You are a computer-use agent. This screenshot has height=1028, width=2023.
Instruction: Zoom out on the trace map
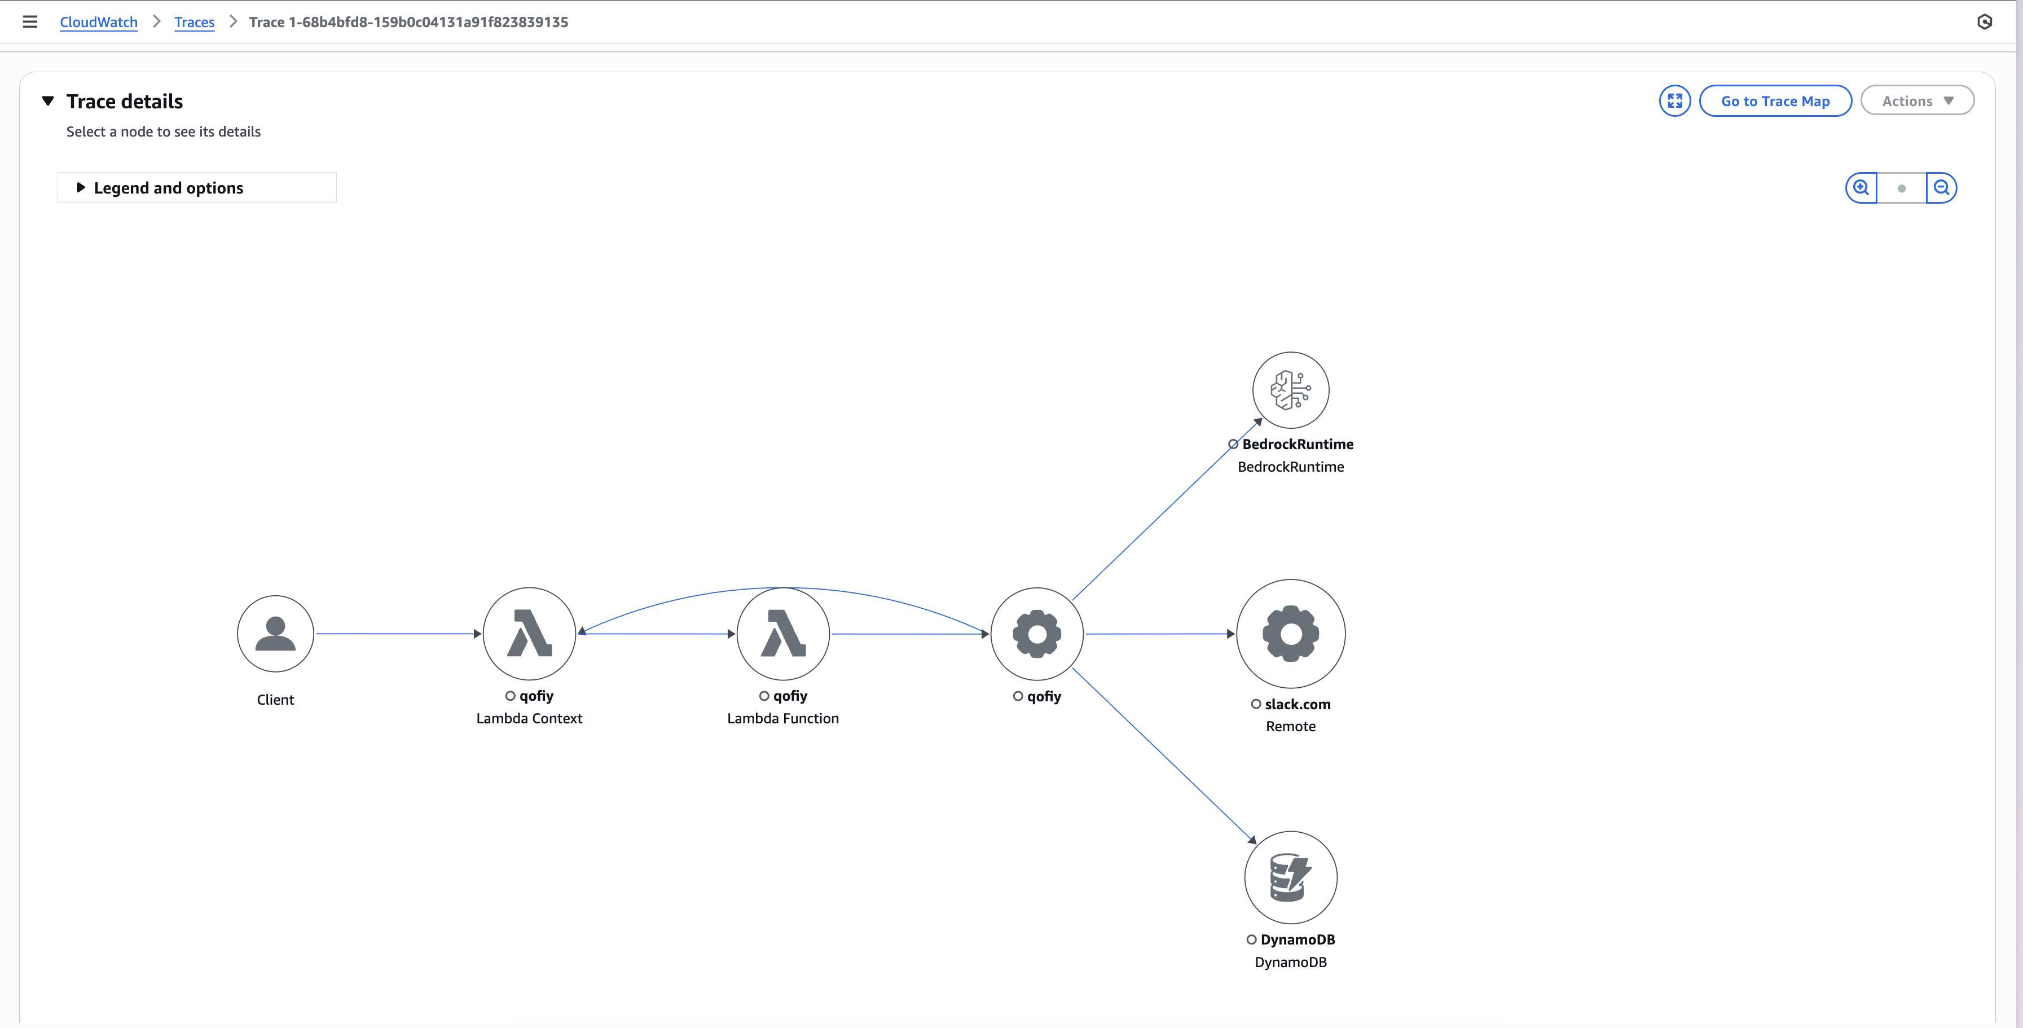tap(1941, 188)
